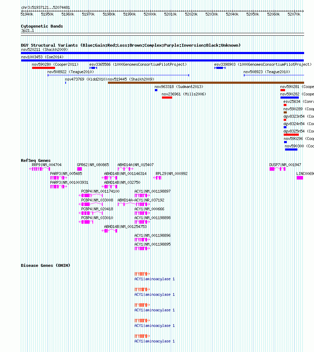Click the ABHD14B|NM_032750 gene glyph
Screen dimensions: 314x352
pyautogui.click(x=109, y=187)
